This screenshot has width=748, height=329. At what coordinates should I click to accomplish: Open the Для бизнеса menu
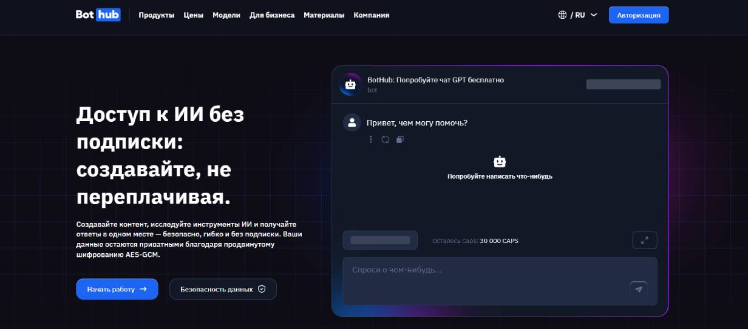tap(272, 15)
